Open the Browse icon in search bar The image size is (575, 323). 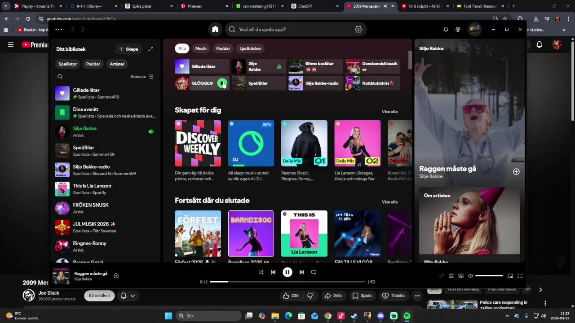pos(358,29)
